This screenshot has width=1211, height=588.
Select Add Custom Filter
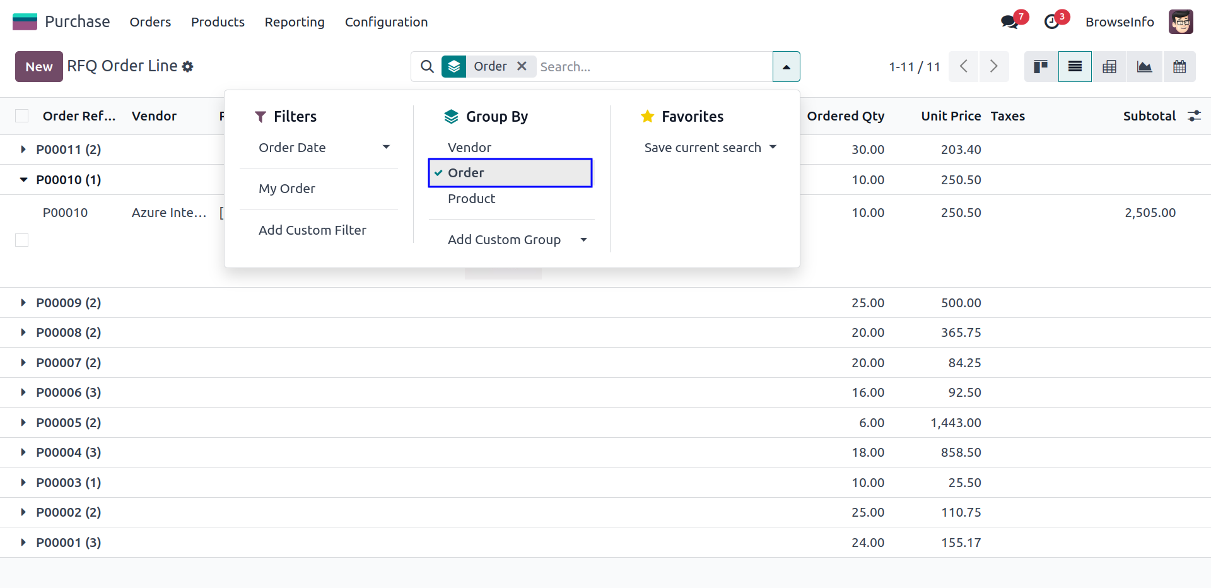312,230
